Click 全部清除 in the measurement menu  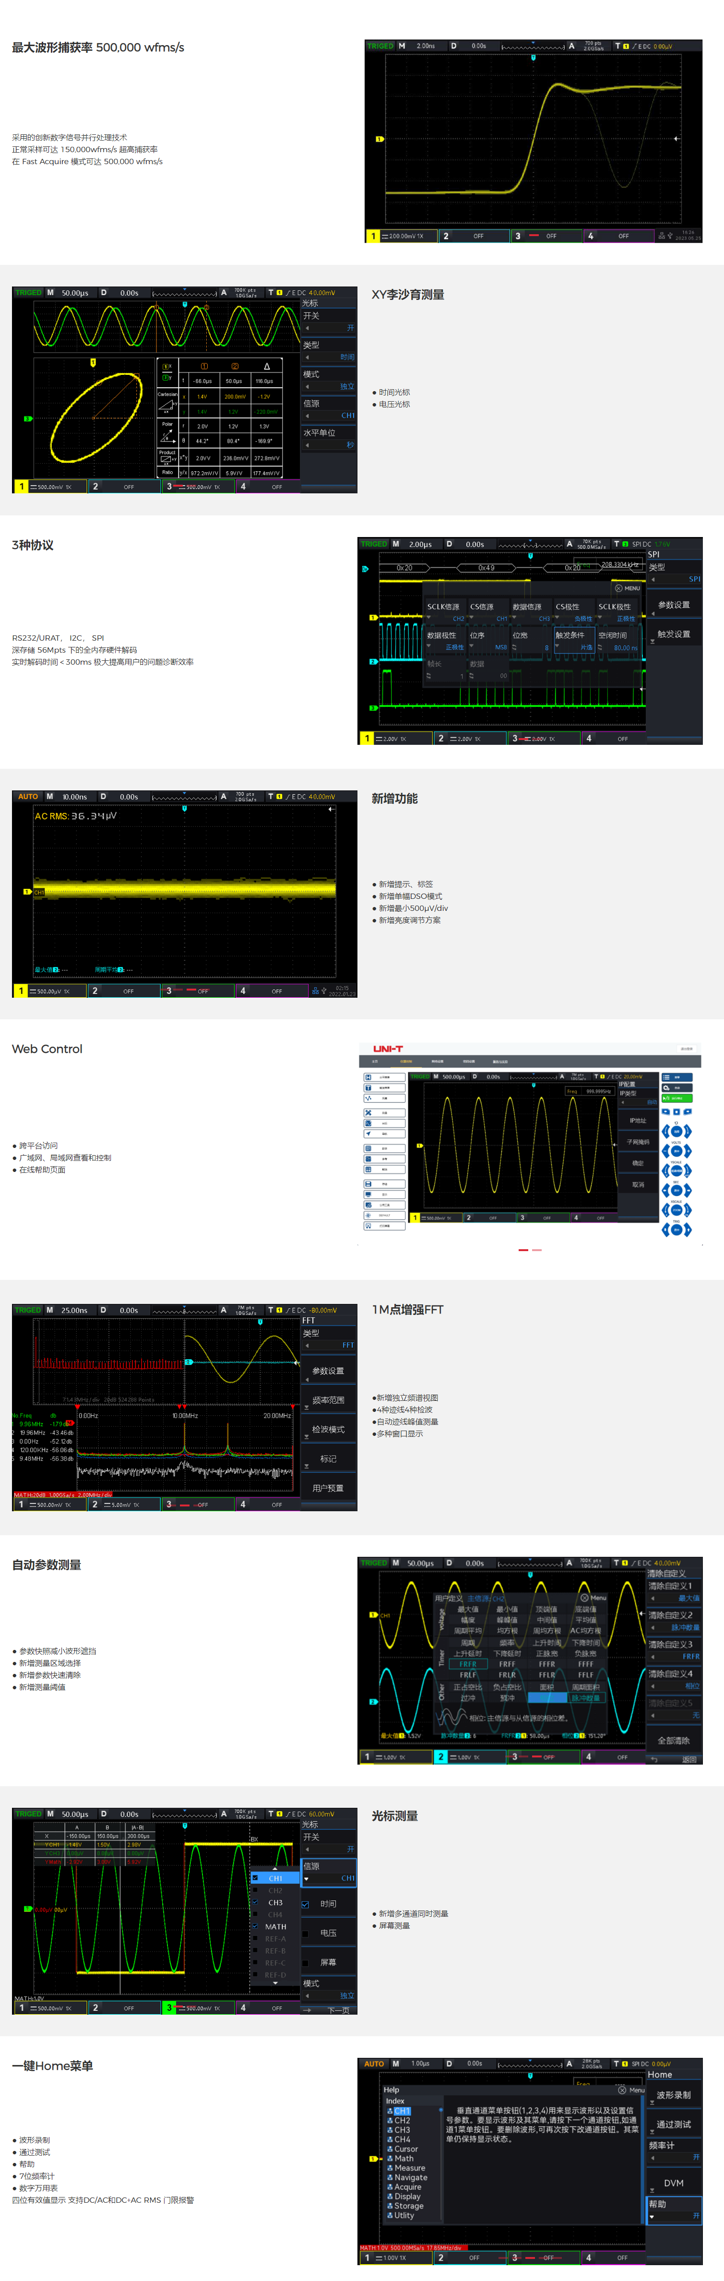(674, 1740)
